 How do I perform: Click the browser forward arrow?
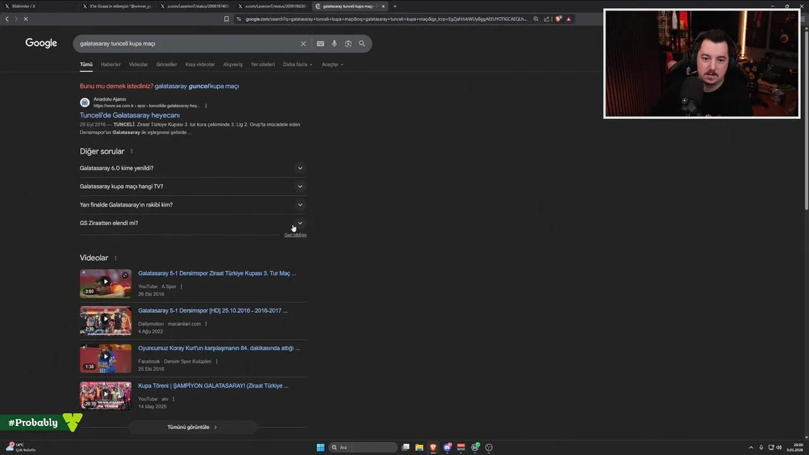(16, 19)
